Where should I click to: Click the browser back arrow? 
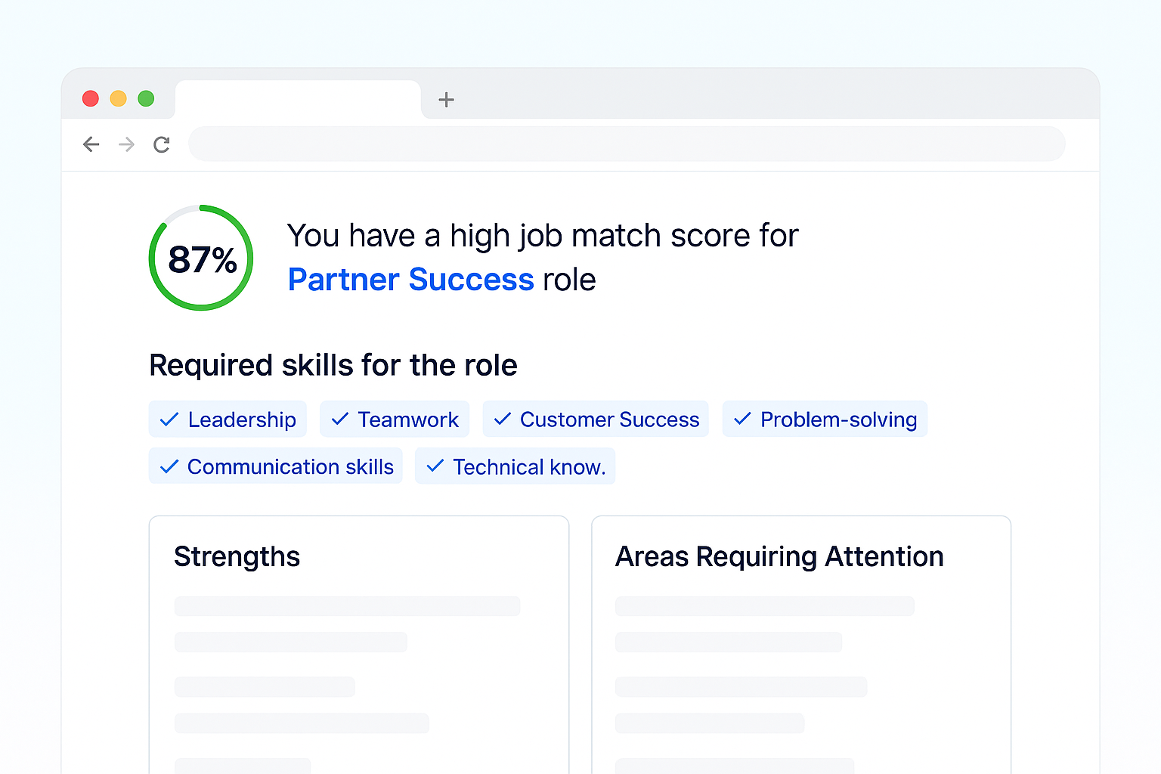[x=91, y=144]
